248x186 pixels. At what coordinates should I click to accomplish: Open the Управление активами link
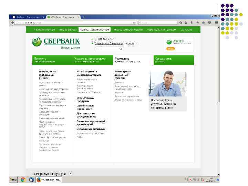(91, 129)
